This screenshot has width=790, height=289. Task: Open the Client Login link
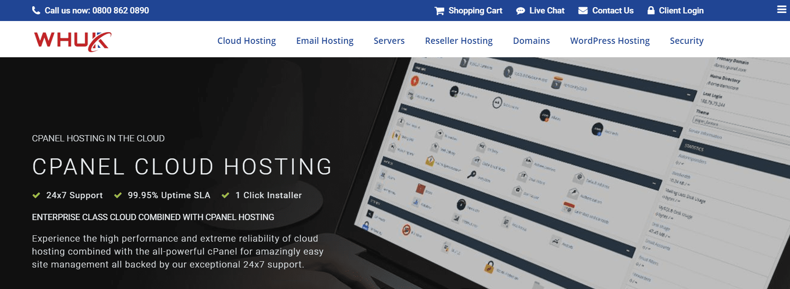tap(681, 10)
